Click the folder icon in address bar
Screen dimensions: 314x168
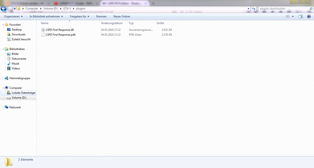pos(19,8)
